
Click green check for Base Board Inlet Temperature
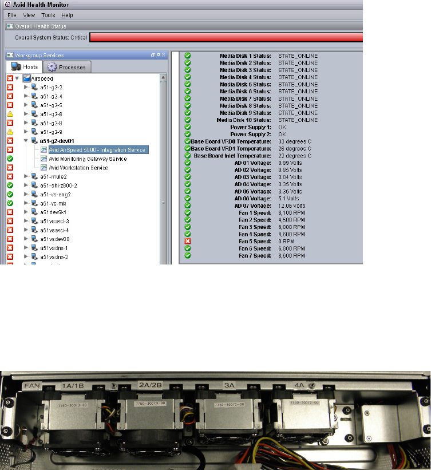click(188, 156)
